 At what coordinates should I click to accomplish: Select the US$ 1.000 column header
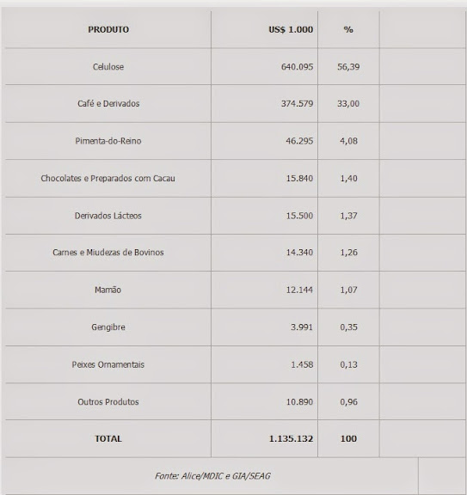pos(291,30)
